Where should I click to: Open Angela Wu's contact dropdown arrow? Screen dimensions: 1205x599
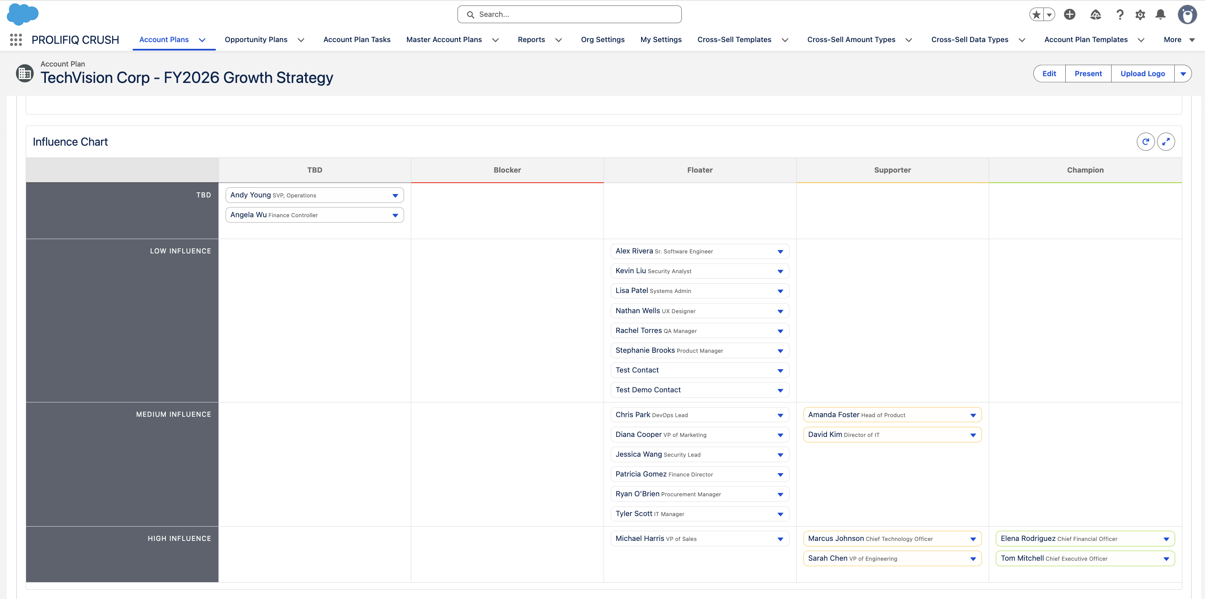(x=395, y=215)
